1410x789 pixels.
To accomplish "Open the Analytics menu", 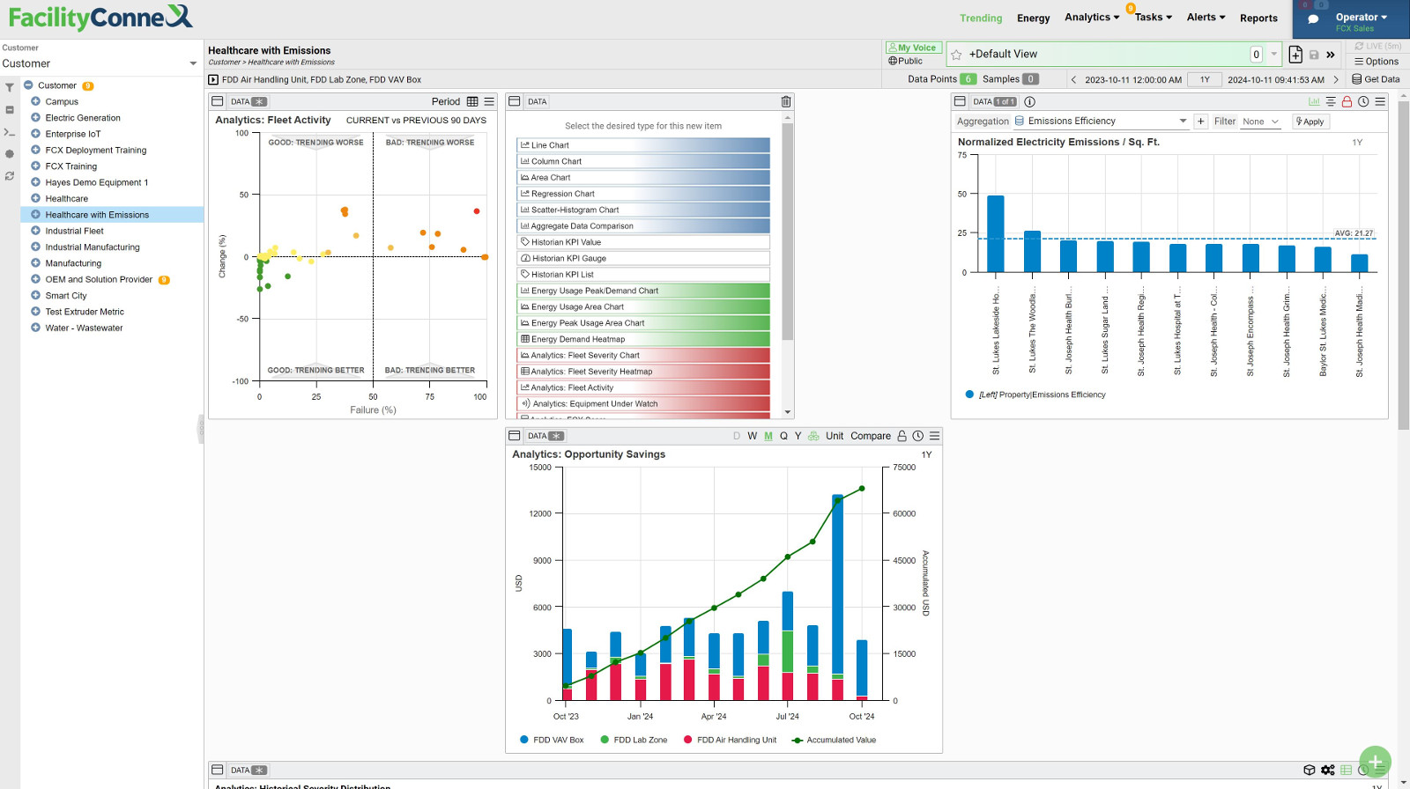I will click(1092, 18).
